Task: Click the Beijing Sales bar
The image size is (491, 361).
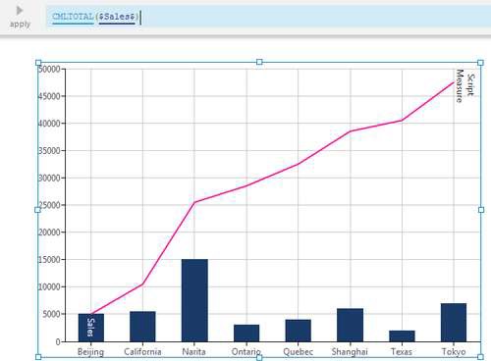Action: click(91, 328)
